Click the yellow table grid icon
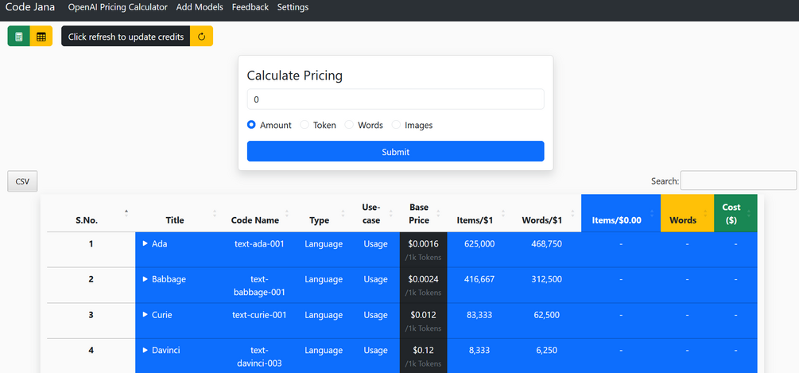The image size is (799, 373). click(41, 37)
